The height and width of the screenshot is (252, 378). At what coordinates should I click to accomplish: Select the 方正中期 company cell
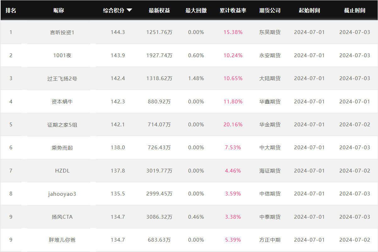(270, 240)
